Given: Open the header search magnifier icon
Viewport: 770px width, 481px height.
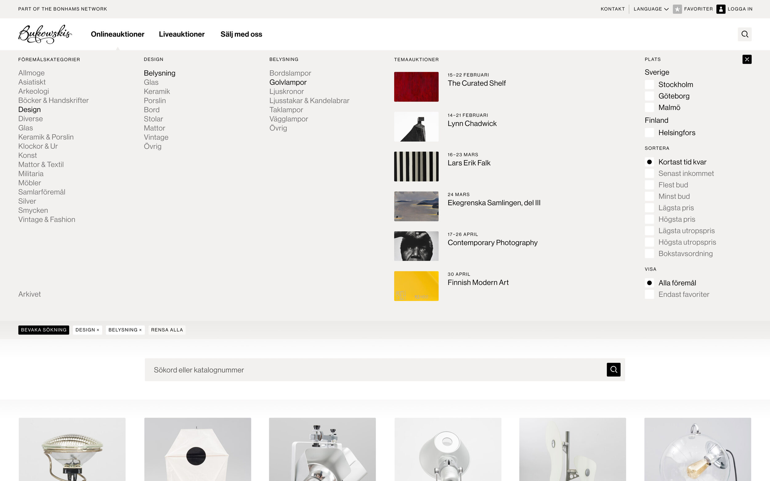Looking at the screenshot, I should point(744,34).
